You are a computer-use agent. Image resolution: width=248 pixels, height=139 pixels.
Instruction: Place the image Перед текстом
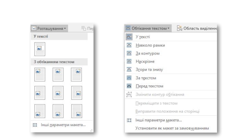click(149, 86)
